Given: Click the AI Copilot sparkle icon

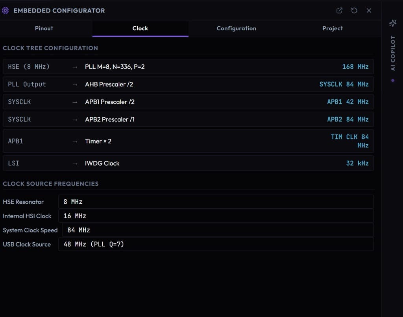Looking at the screenshot, I should pos(393,23).
